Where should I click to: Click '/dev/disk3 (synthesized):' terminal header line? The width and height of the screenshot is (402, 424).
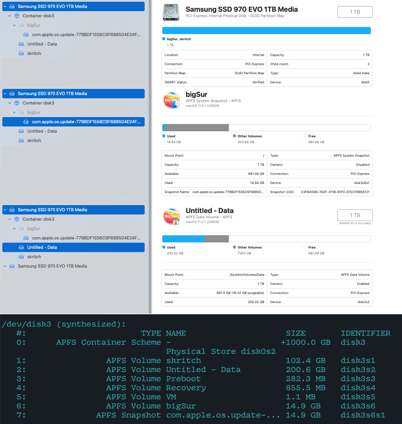pos(64,324)
